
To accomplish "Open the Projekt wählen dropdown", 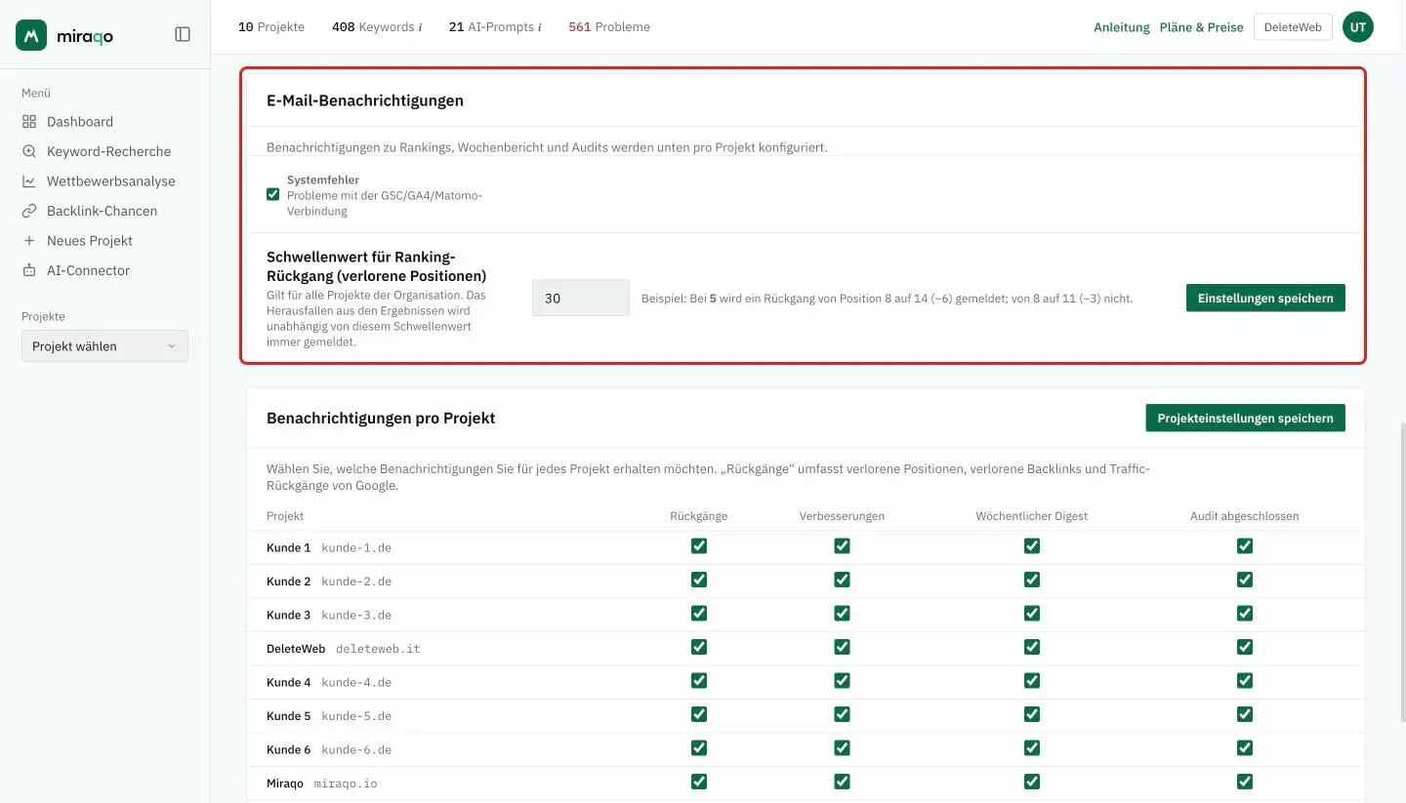I will (104, 346).
